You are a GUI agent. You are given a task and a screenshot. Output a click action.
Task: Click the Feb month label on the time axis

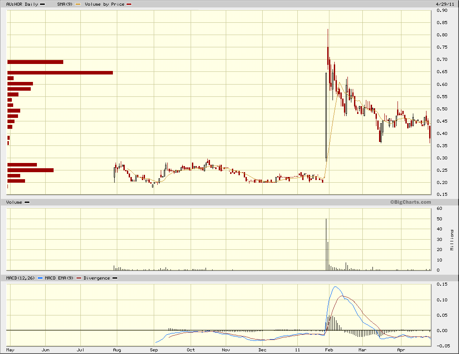pyautogui.click(x=329, y=350)
